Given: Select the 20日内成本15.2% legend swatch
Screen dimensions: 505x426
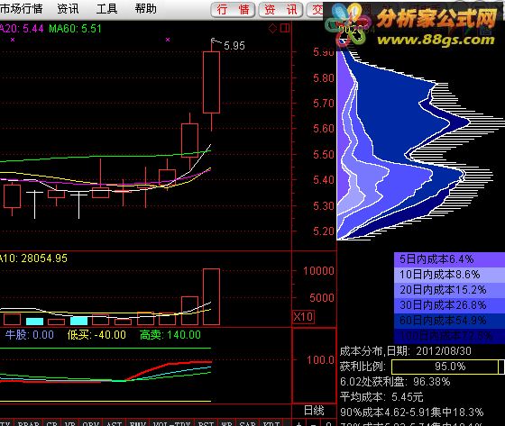Looking at the screenshot, I should pyautogui.click(x=449, y=290).
